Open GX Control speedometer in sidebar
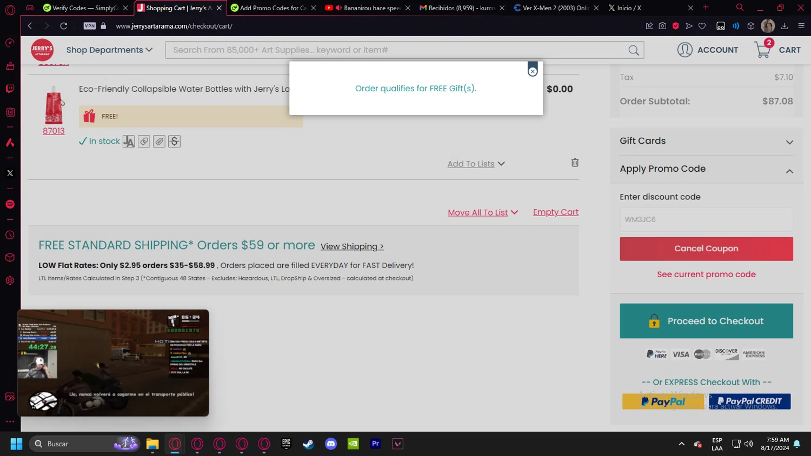Viewport: 811px width, 456px height. 10,43
